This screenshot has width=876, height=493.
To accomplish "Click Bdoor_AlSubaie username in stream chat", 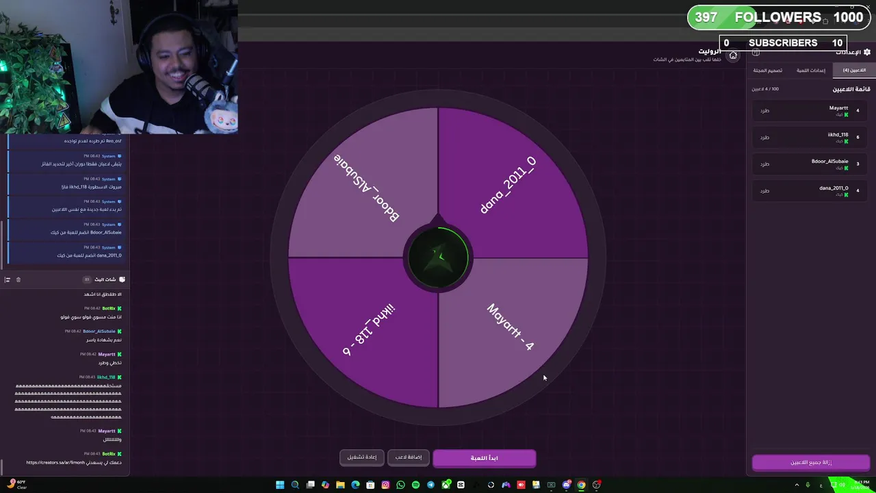I will 99,331.
